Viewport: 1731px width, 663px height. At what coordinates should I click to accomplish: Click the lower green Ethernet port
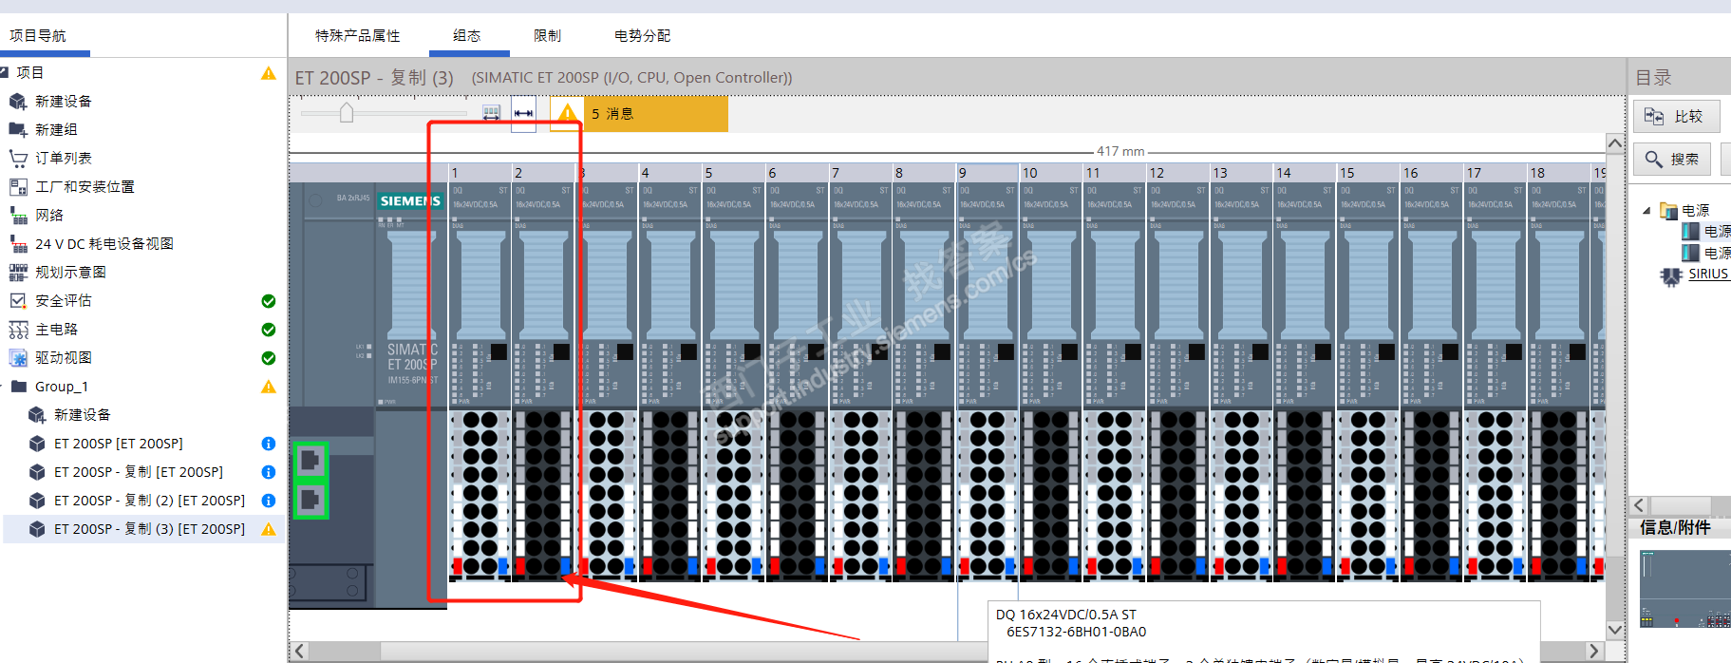[310, 500]
